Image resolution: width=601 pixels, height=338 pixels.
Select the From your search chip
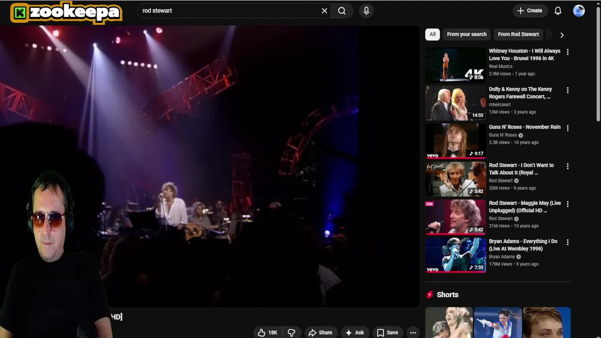click(467, 34)
